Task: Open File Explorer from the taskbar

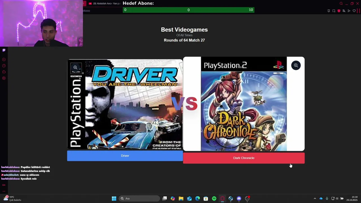Action: [x=181, y=198]
